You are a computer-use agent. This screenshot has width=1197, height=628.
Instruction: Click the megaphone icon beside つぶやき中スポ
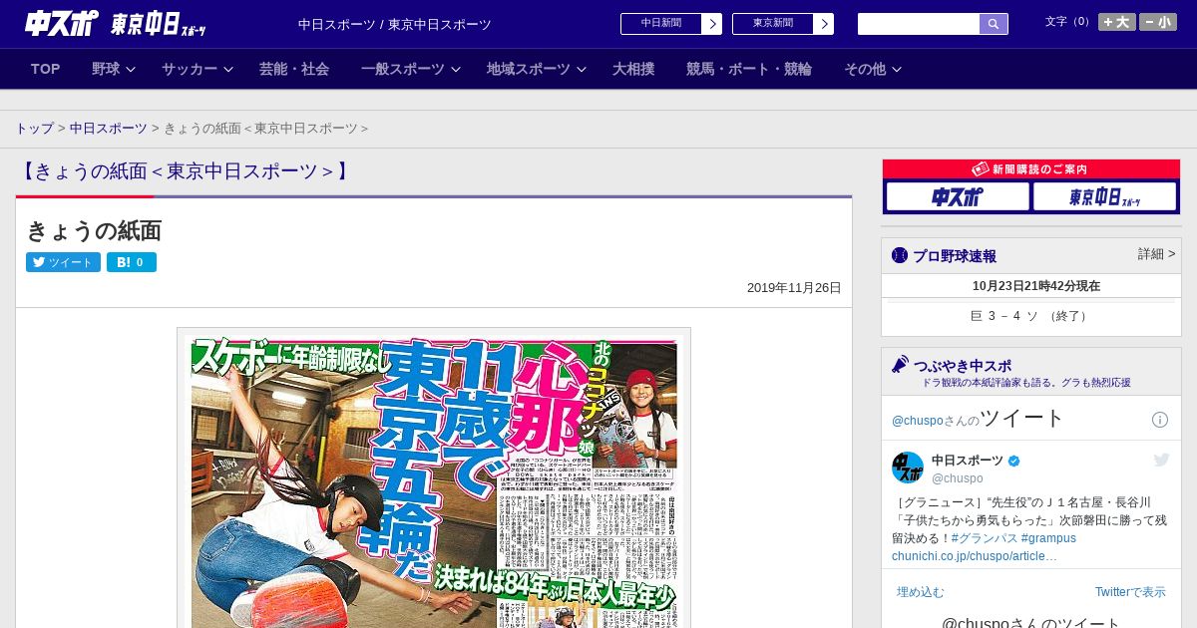pos(900,365)
